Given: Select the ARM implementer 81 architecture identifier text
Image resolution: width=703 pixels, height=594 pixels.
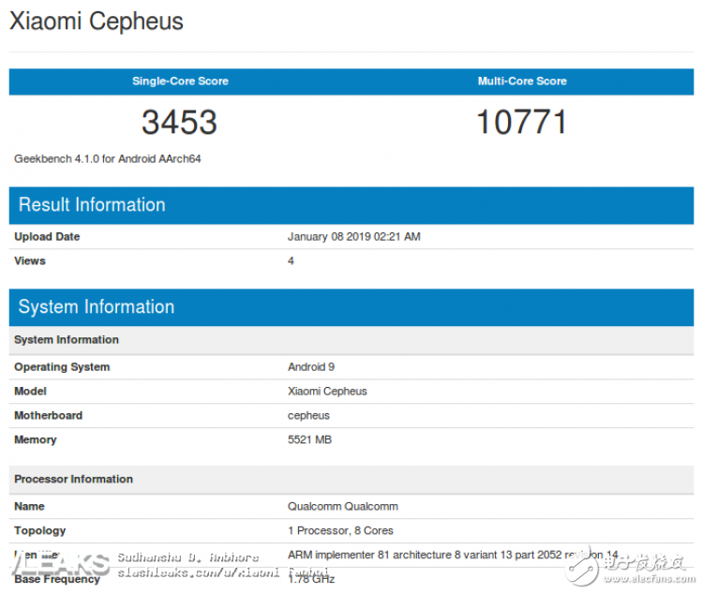Looking at the screenshot, I should (x=453, y=555).
